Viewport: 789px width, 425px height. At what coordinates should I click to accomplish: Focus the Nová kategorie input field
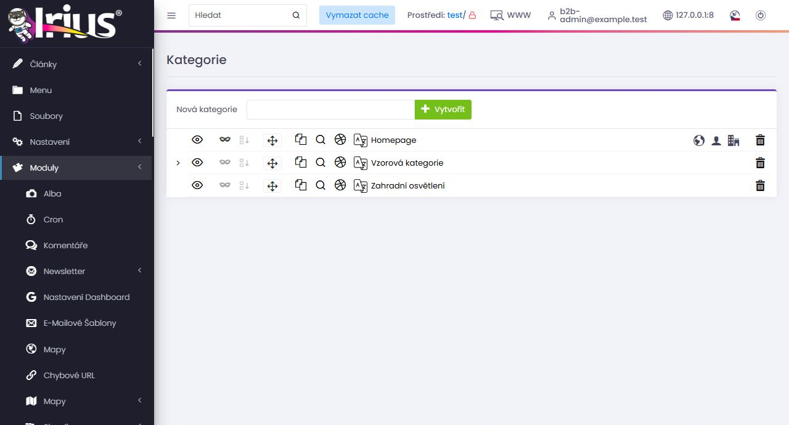pyautogui.click(x=330, y=110)
